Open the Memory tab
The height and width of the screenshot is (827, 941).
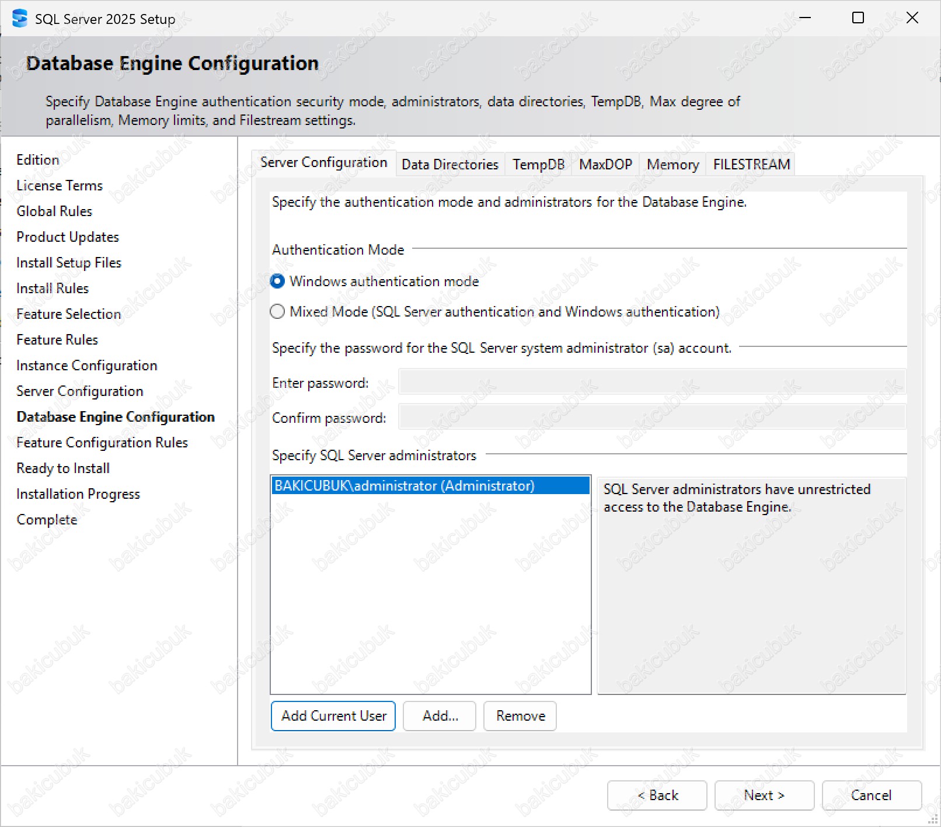(x=672, y=165)
